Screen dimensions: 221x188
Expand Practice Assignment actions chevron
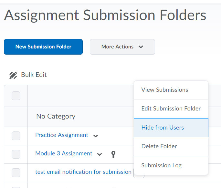point(96,136)
